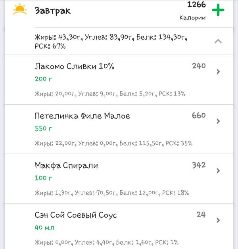This screenshot has height=249, width=238.
Task: Open the Макфа Спирали entry
Action: tap(66, 166)
